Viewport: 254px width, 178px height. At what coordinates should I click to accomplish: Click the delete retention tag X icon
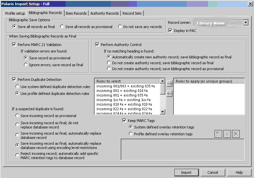click(x=236, y=134)
